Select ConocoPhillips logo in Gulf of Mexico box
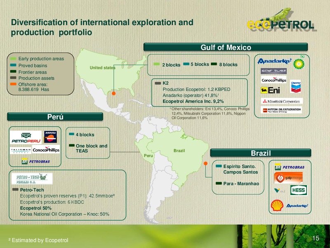Viewport: 330px width, 248px height. point(274,80)
